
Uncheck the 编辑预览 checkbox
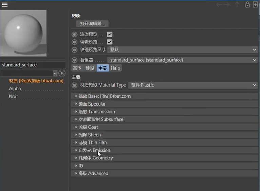coord(109,42)
